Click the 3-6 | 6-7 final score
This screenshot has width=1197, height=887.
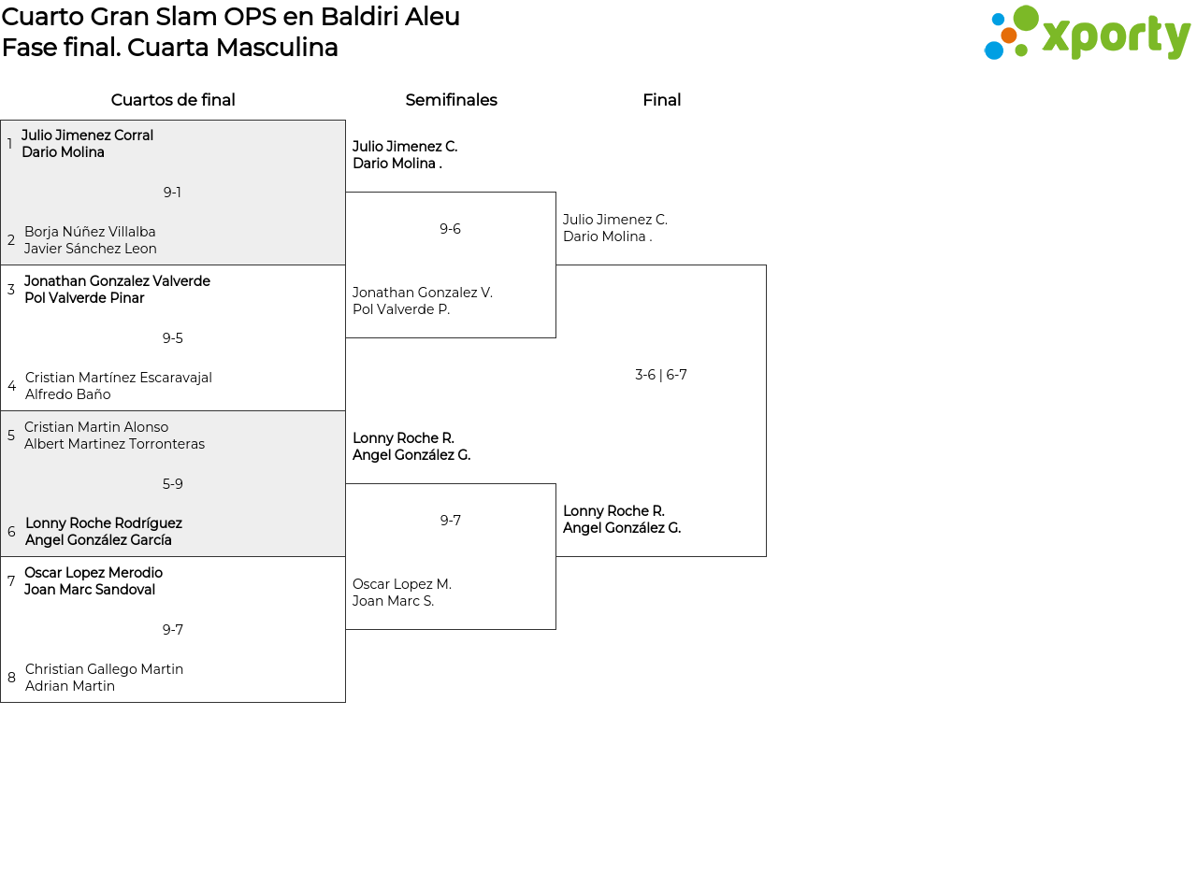(660, 375)
